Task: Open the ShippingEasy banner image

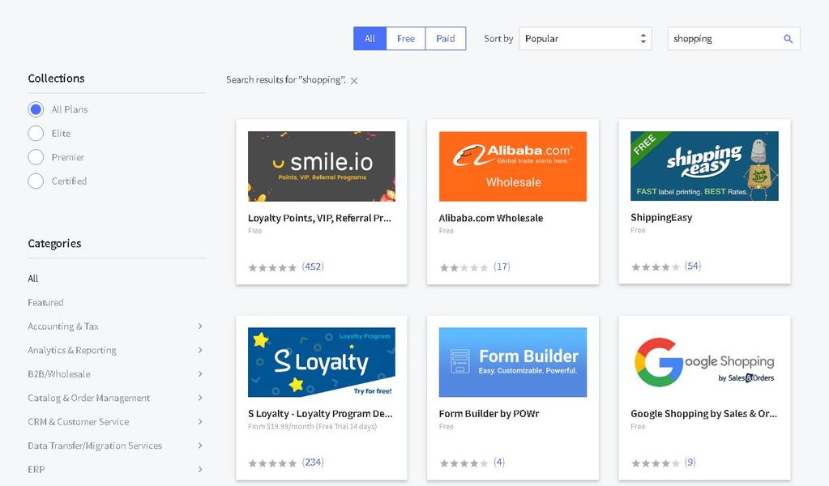Action: (x=704, y=166)
